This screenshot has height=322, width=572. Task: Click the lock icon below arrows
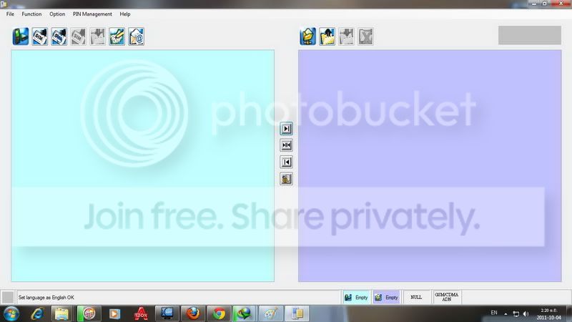click(287, 179)
